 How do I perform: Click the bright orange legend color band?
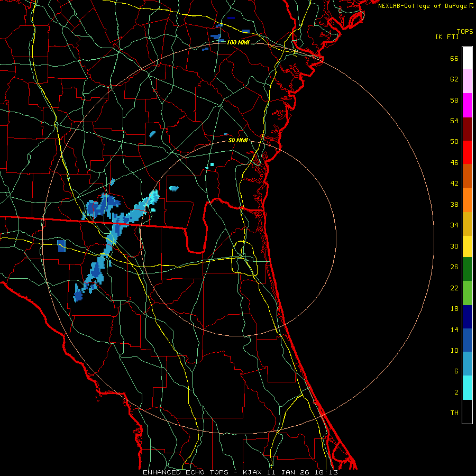click(x=467, y=200)
